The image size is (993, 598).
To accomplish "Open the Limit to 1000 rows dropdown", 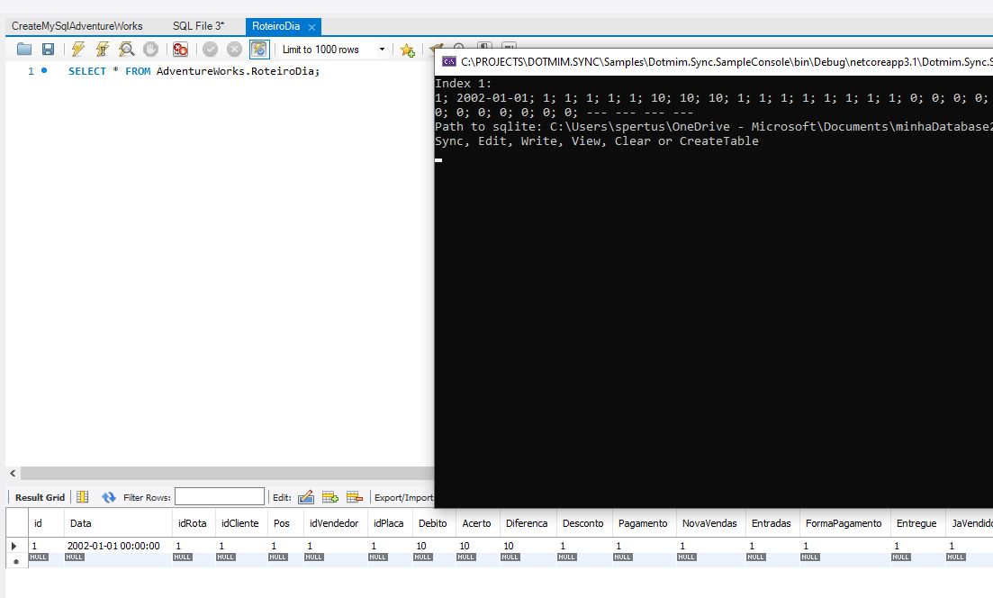I will (382, 49).
